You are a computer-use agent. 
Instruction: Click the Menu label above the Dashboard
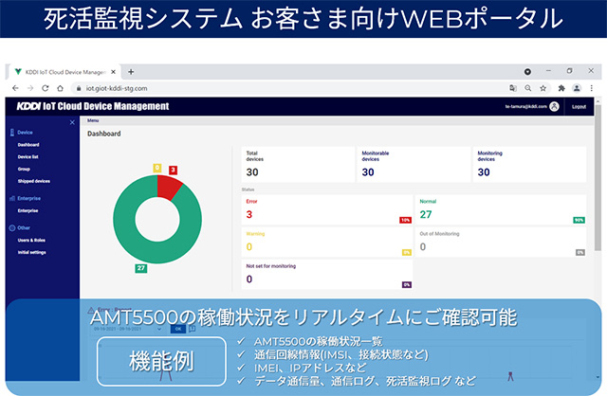click(x=93, y=120)
